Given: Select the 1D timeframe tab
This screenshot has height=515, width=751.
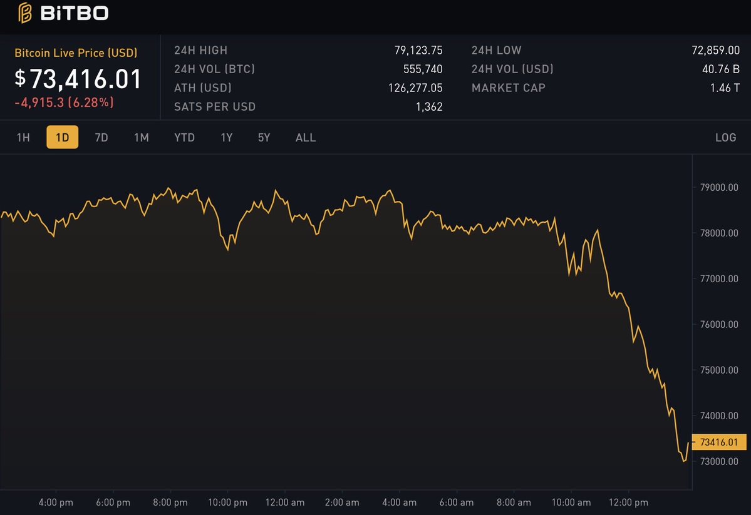Looking at the screenshot, I should coord(62,138).
